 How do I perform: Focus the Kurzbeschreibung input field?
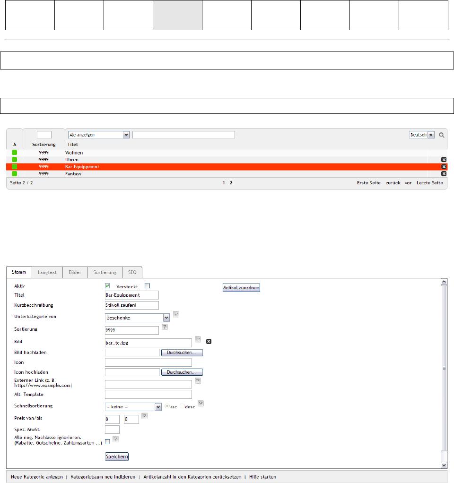[132, 305]
